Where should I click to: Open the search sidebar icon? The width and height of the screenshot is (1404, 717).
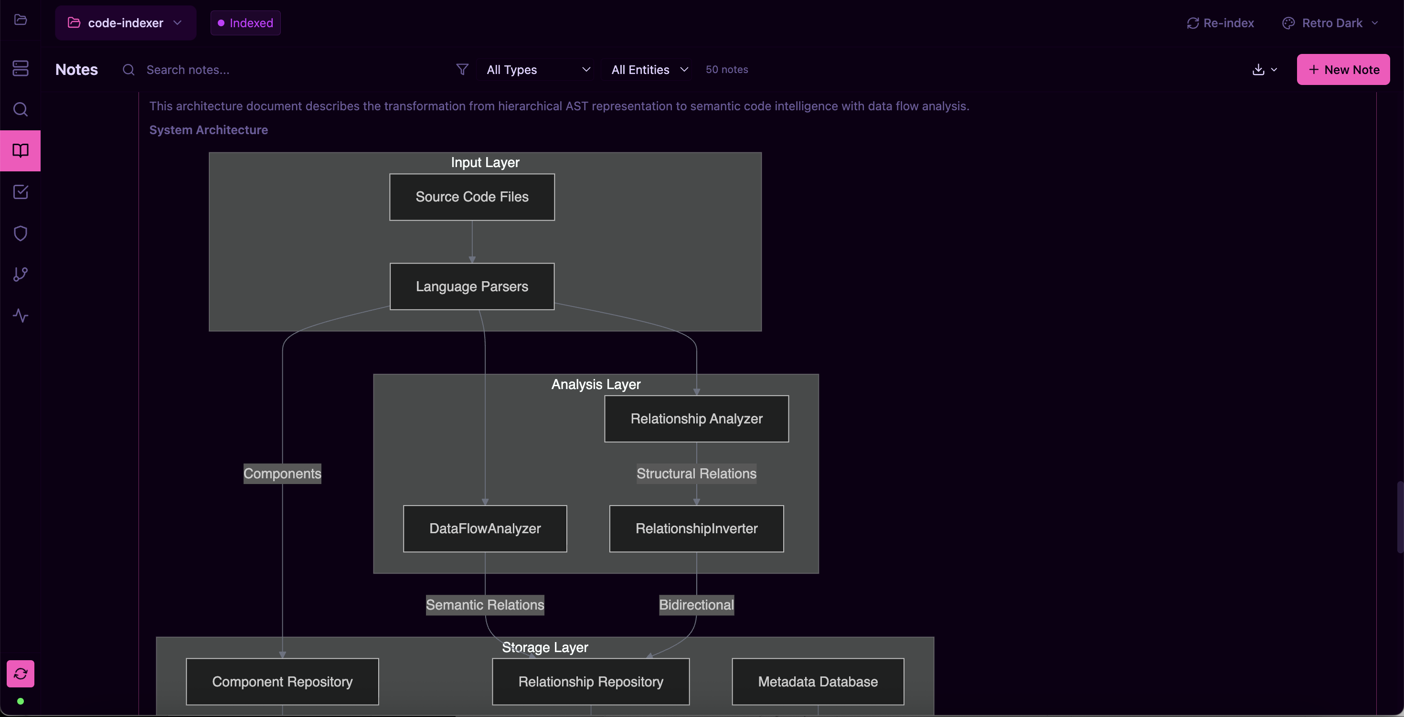point(20,109)
